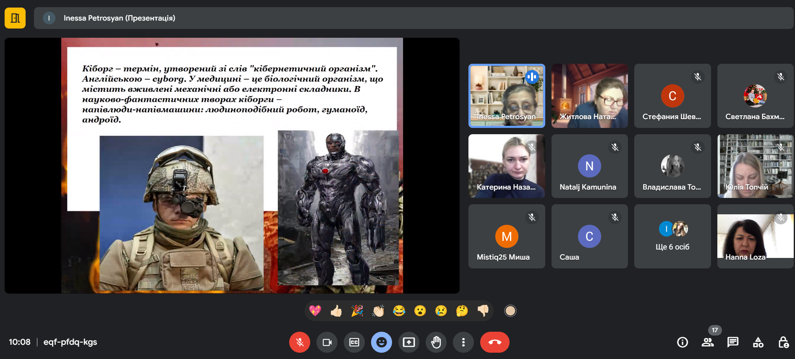
Task: Open host controls lock icon
Action: pyautogui.click(x=783, y=342)
